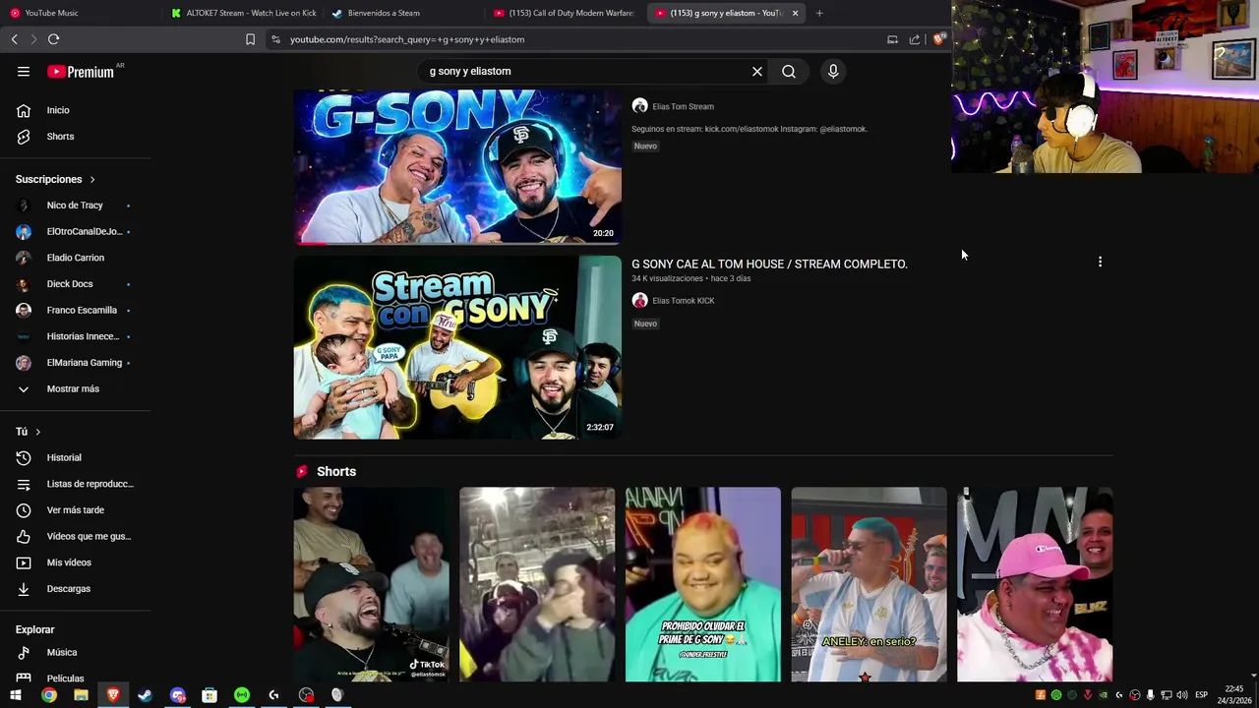Open clock showing 22:45

click(1234, 694)
